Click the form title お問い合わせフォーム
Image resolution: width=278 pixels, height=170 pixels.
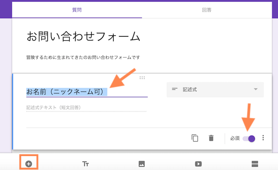[x=83, y=36]
